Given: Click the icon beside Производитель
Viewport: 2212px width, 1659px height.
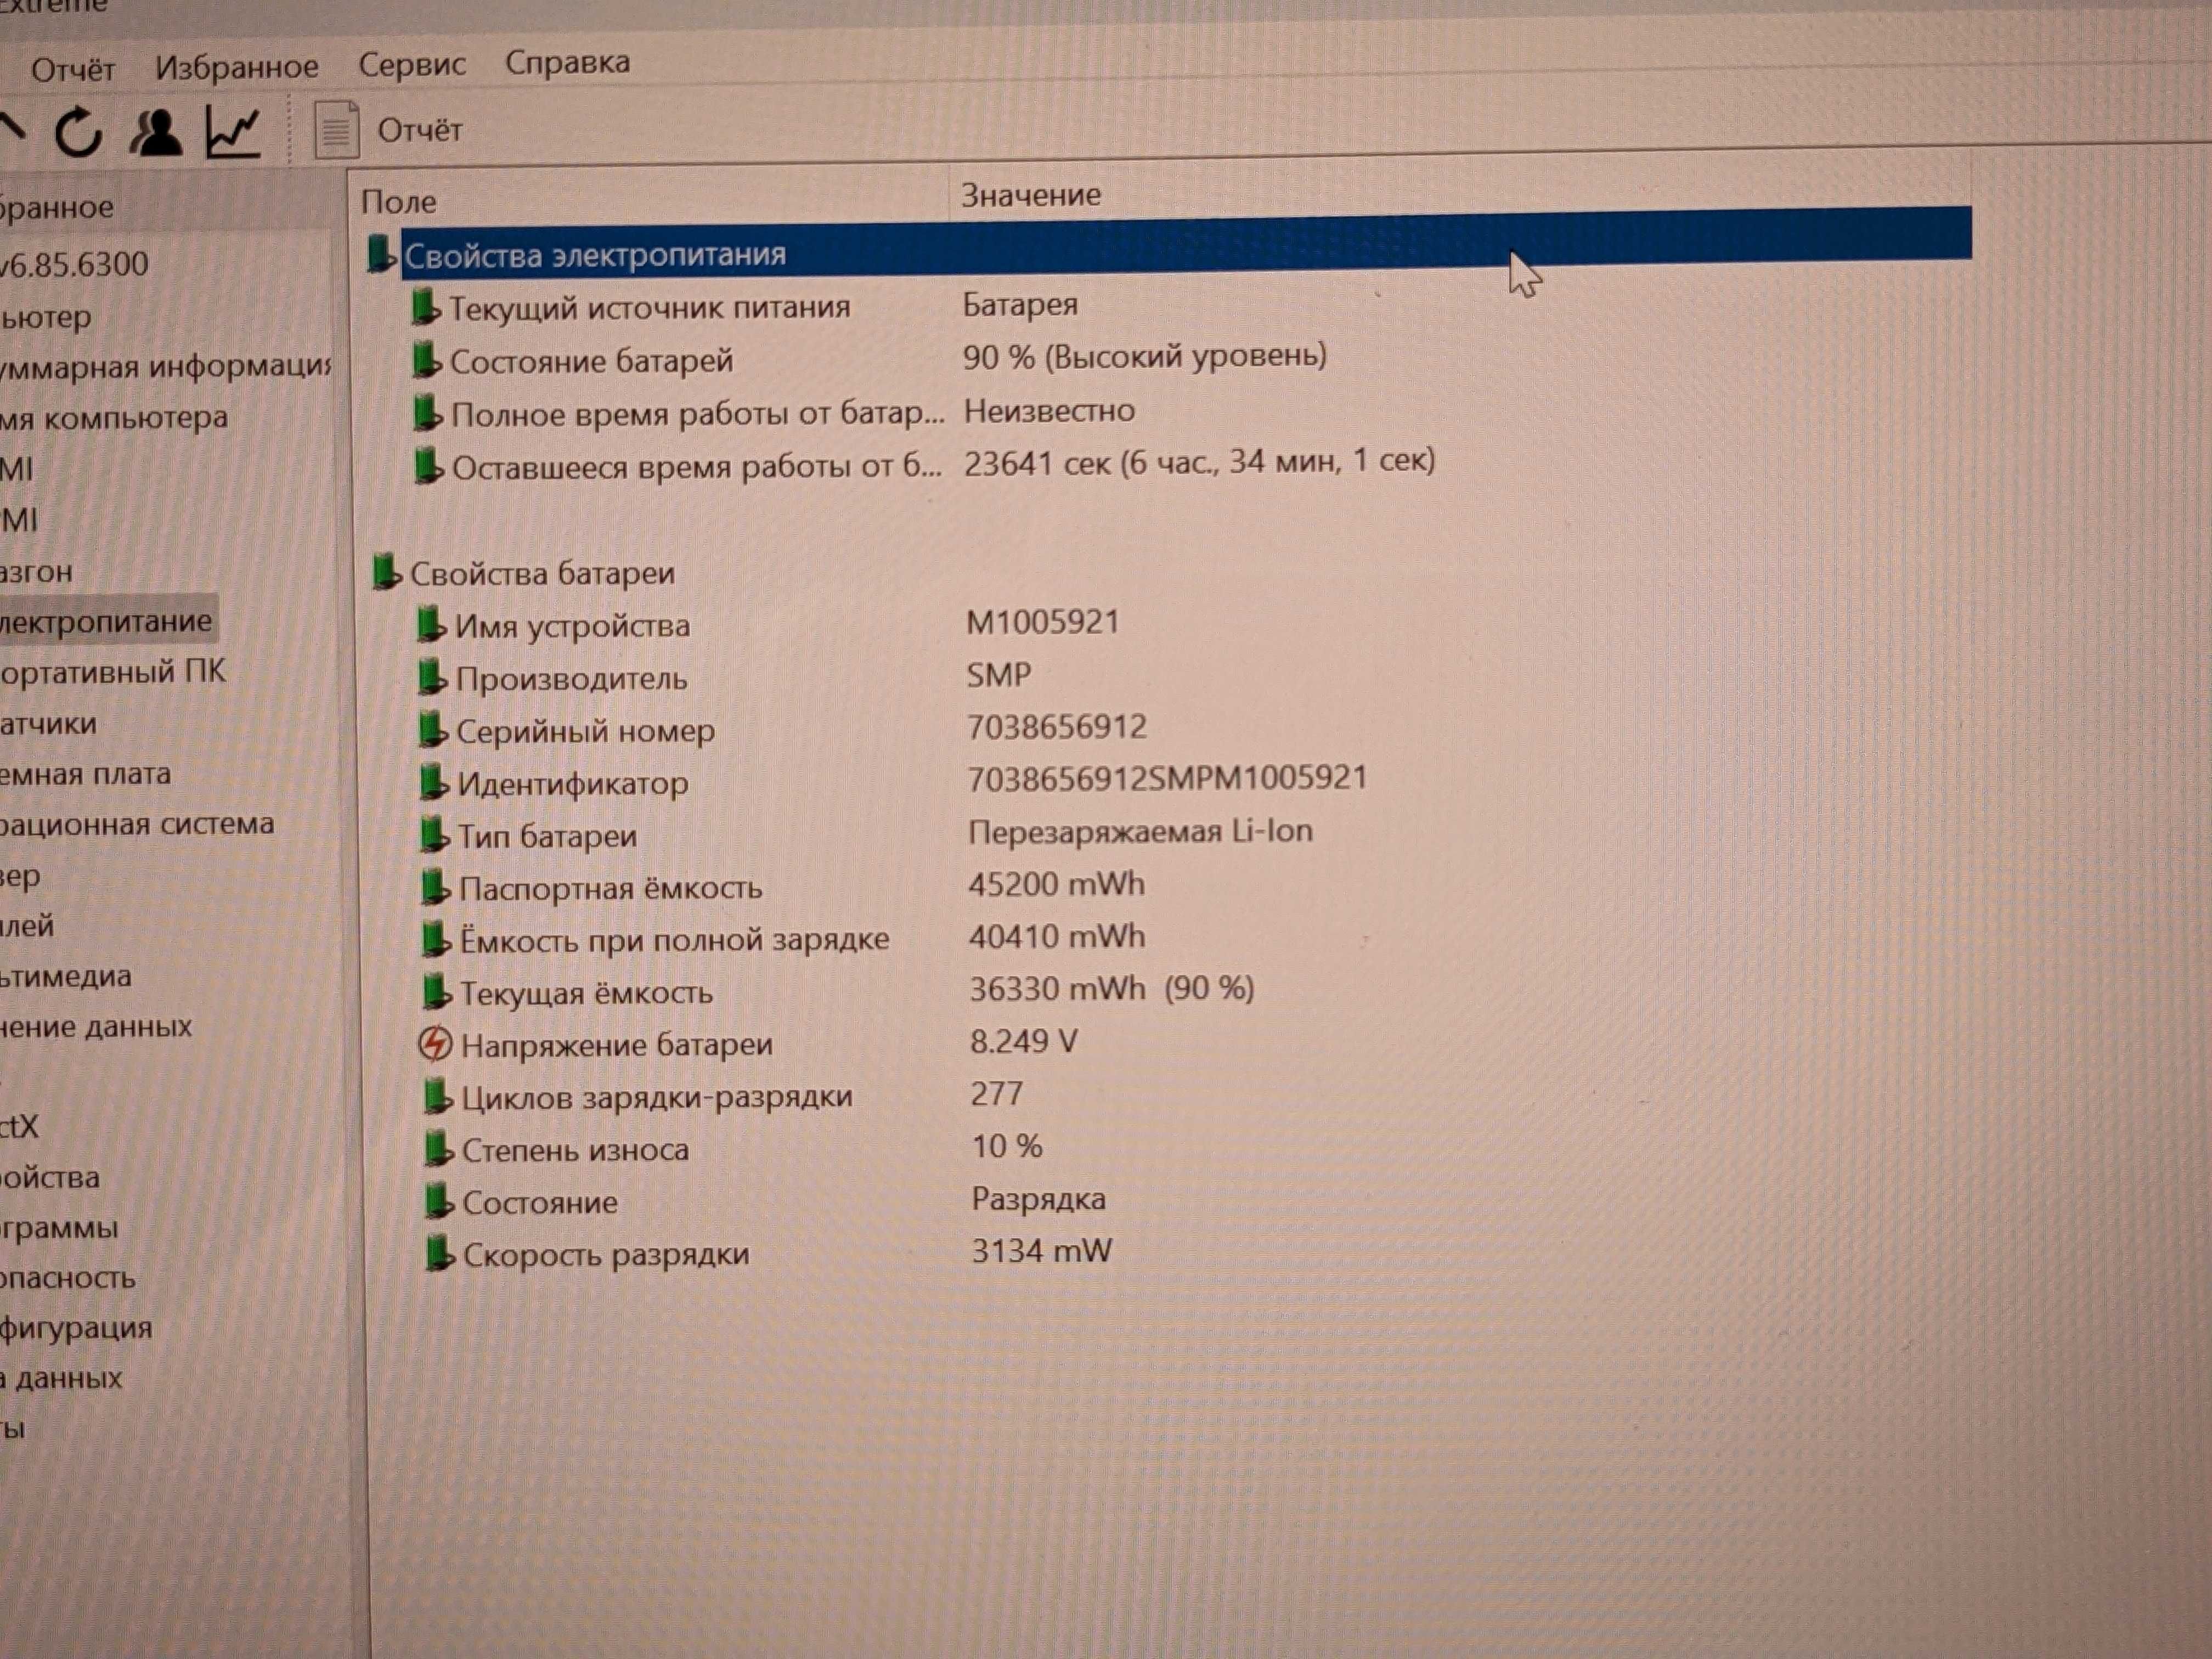Looking at the screenshot, I should point(432,678).
